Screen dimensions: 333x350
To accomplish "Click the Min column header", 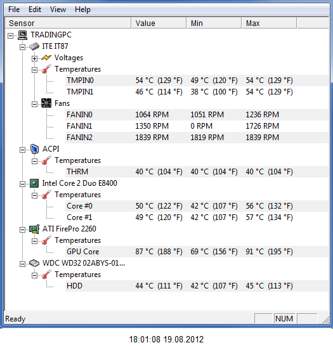I will point(214,23).
